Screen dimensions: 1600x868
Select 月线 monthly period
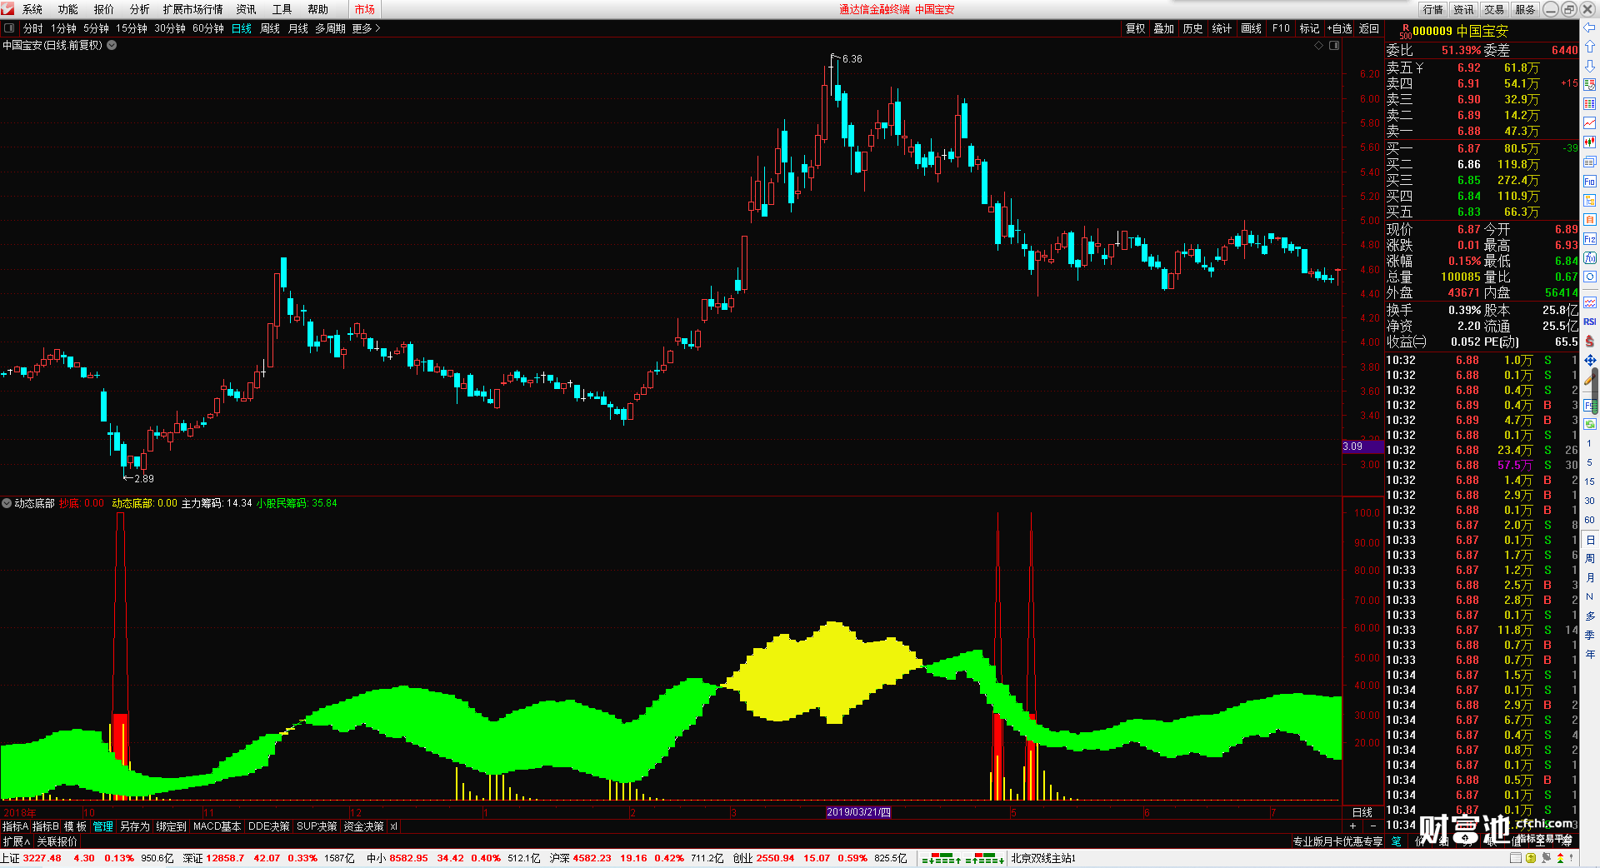[297, 28]
